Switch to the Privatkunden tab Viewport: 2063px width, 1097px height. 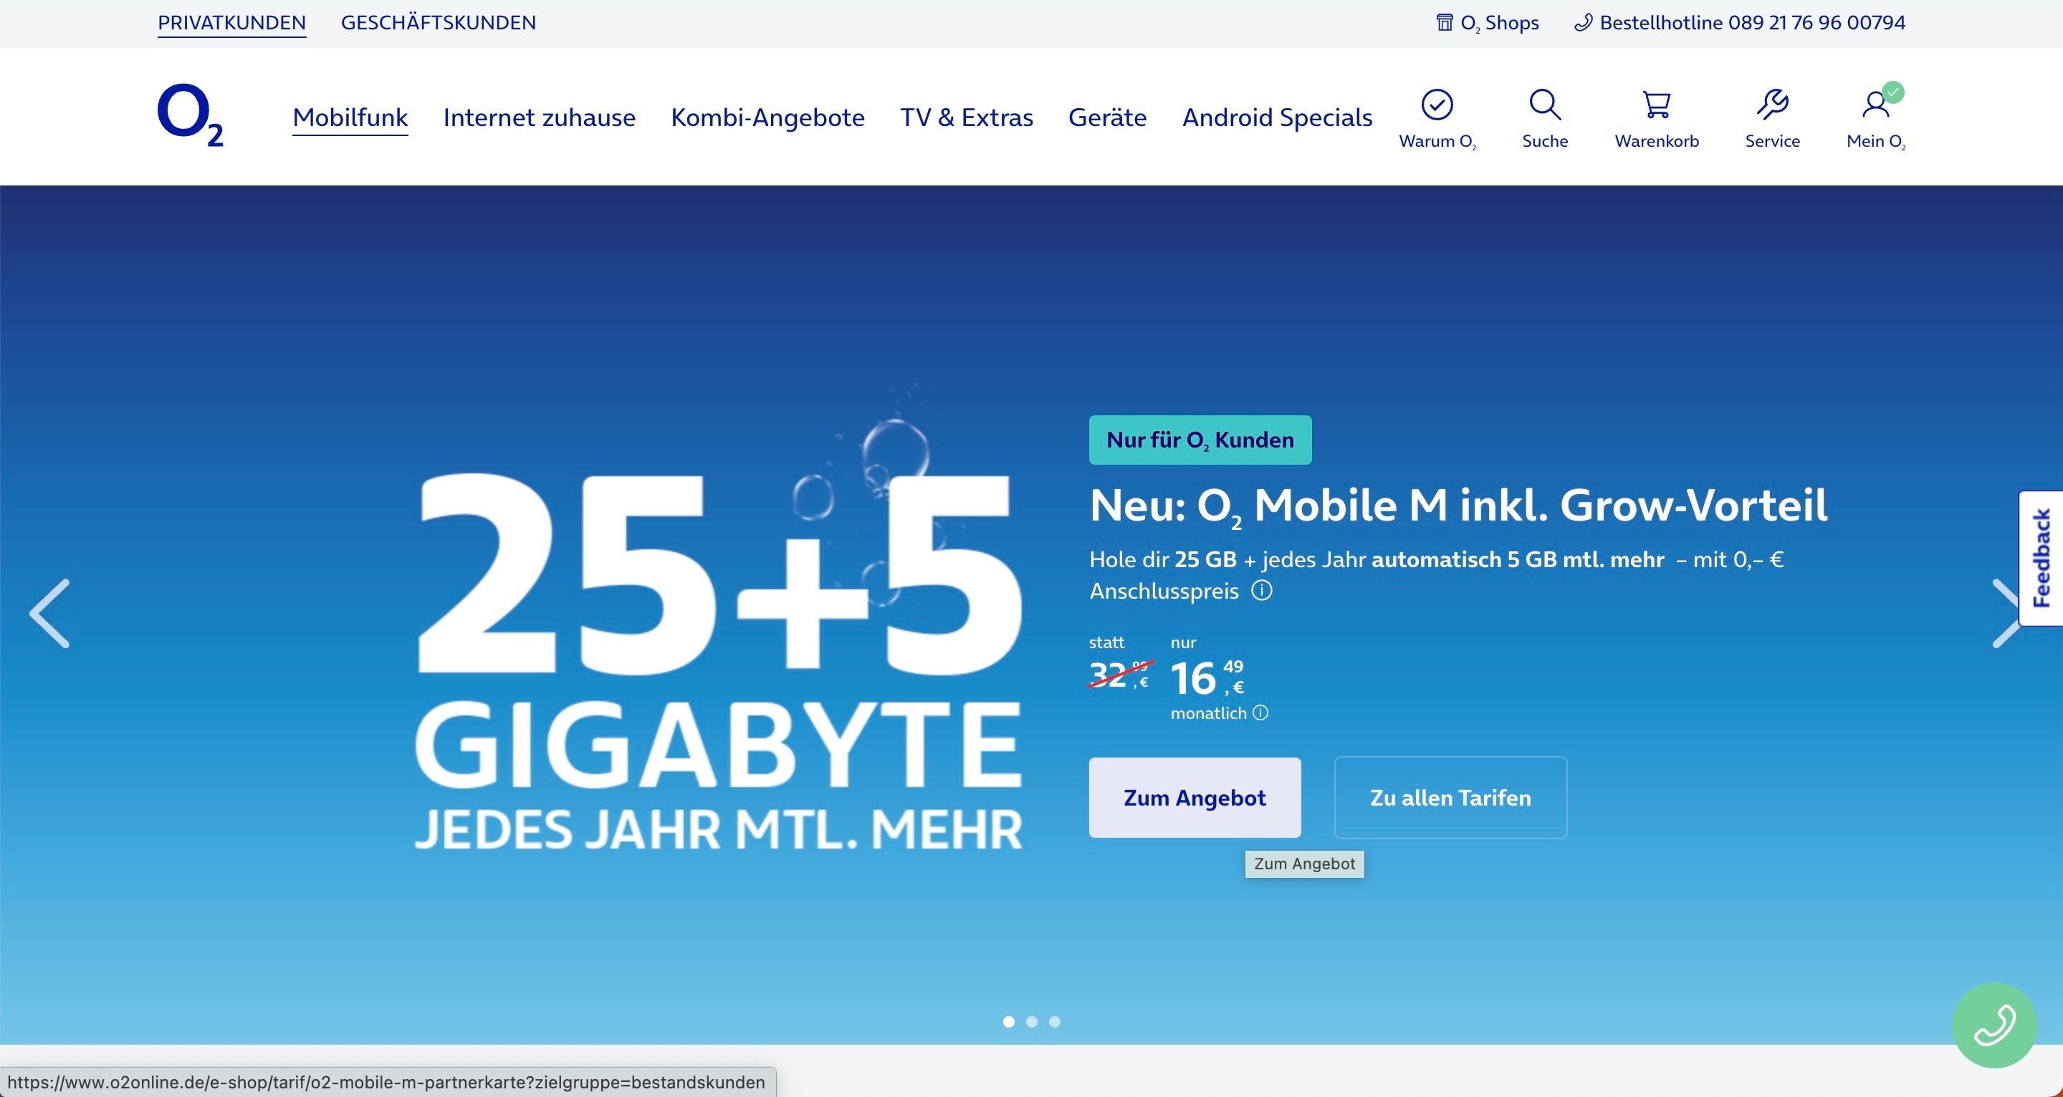(231, 22)
